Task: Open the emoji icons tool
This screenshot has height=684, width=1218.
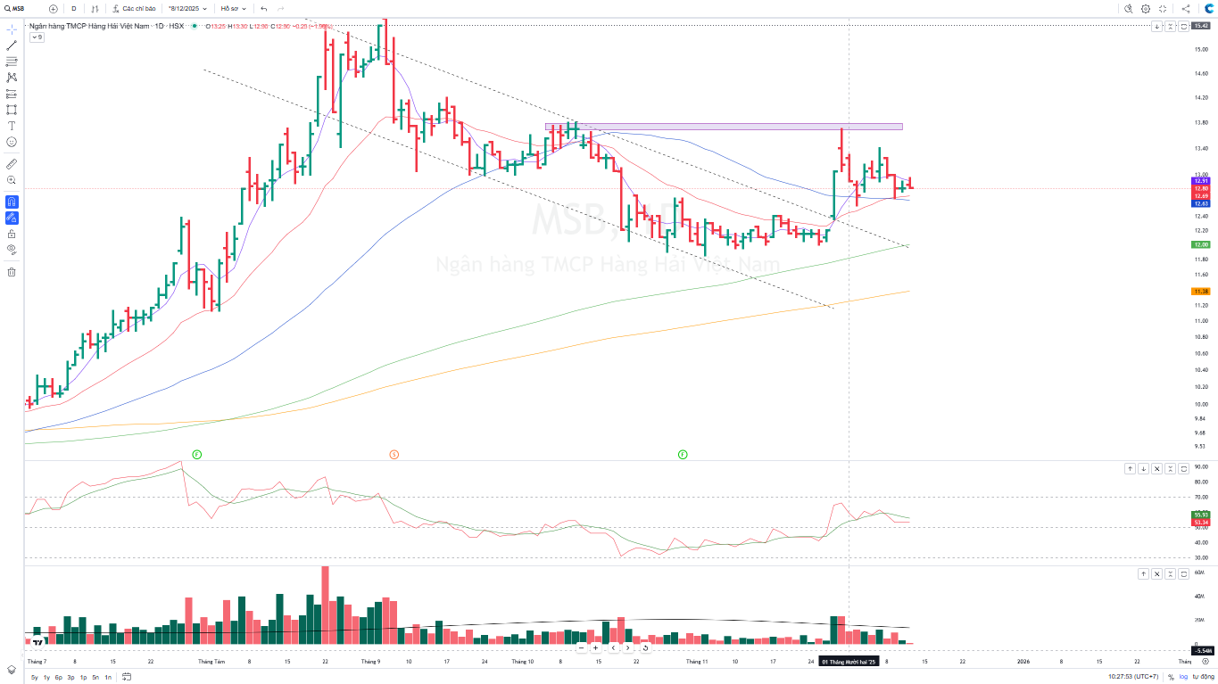Action: click(12, 142)
